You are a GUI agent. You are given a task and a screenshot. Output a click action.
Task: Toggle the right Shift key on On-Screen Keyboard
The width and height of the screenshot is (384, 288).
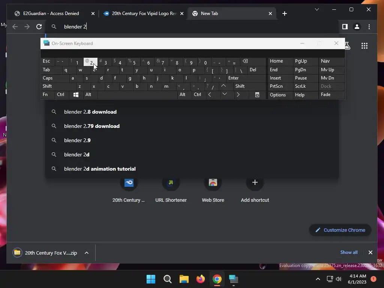pyautogui.click(x=249, y=86)
